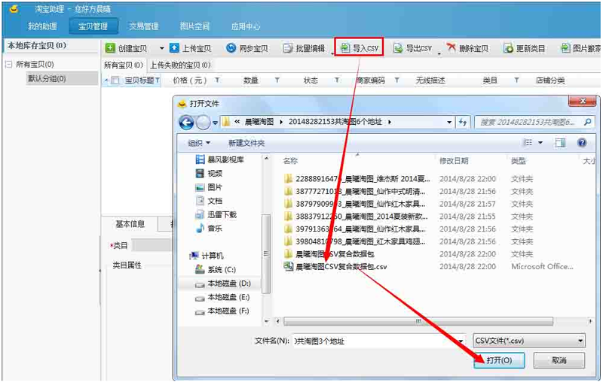This screenshot has height=382, width=603.
Task: Select the 上传失败的宝贝 (0) tab
Action: (x=180, y=65)
